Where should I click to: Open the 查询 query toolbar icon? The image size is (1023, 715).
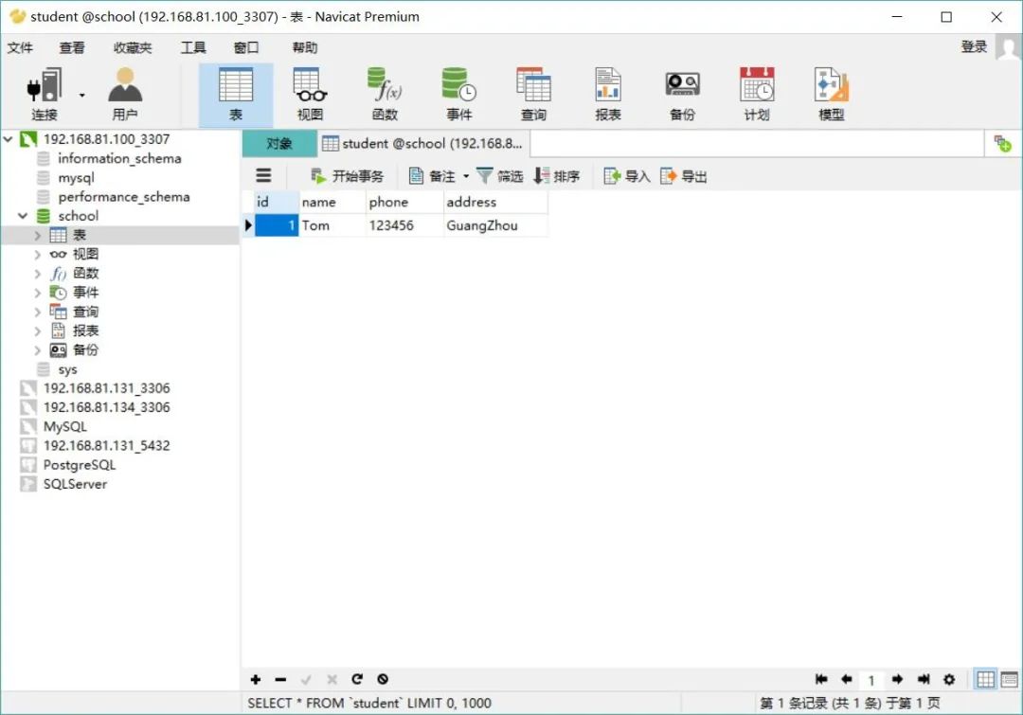(533, 95)
